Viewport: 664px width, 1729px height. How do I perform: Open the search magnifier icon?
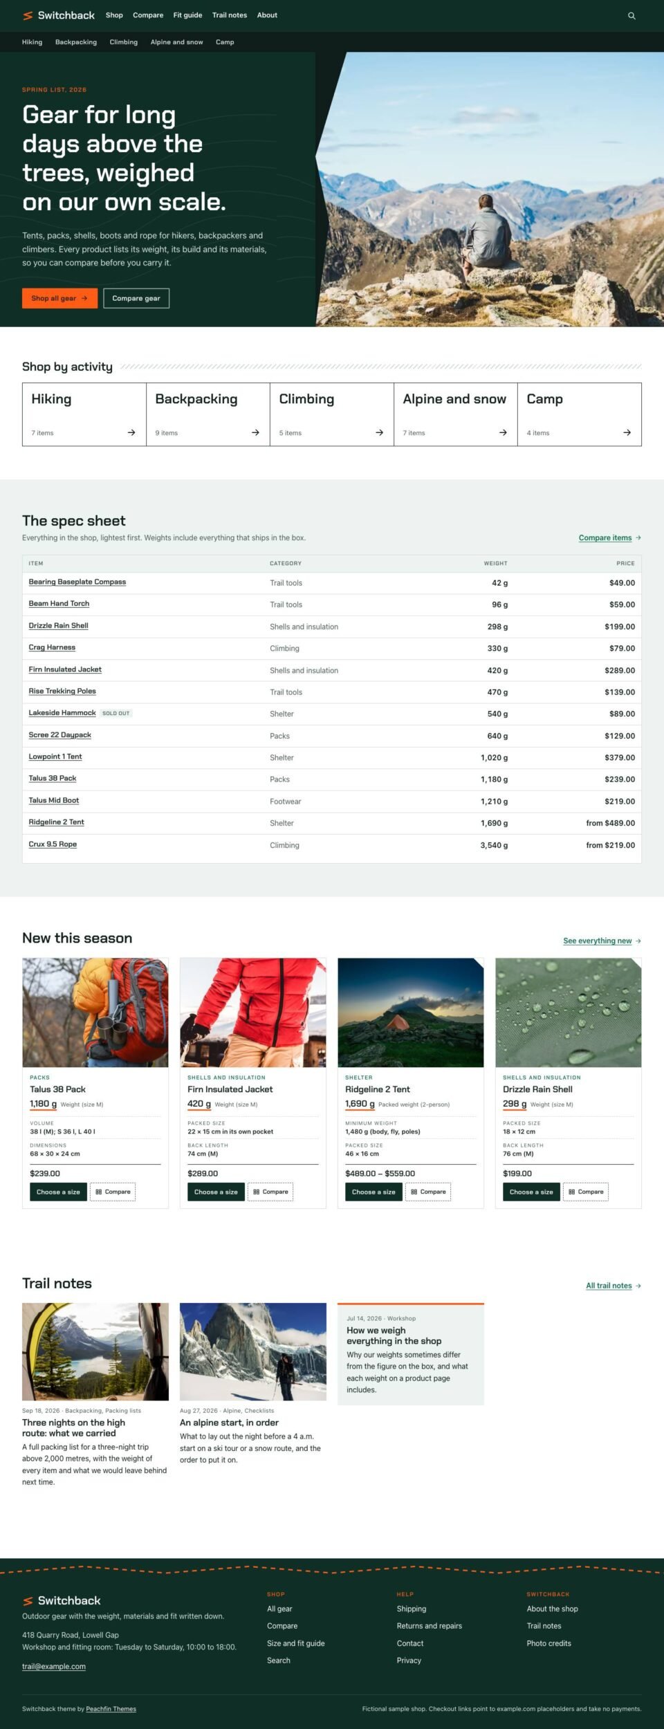click(x=631, y=15)
